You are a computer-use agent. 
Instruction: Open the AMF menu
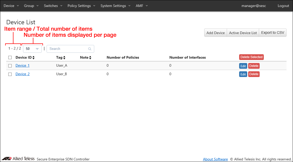click(x=142, y=6)
